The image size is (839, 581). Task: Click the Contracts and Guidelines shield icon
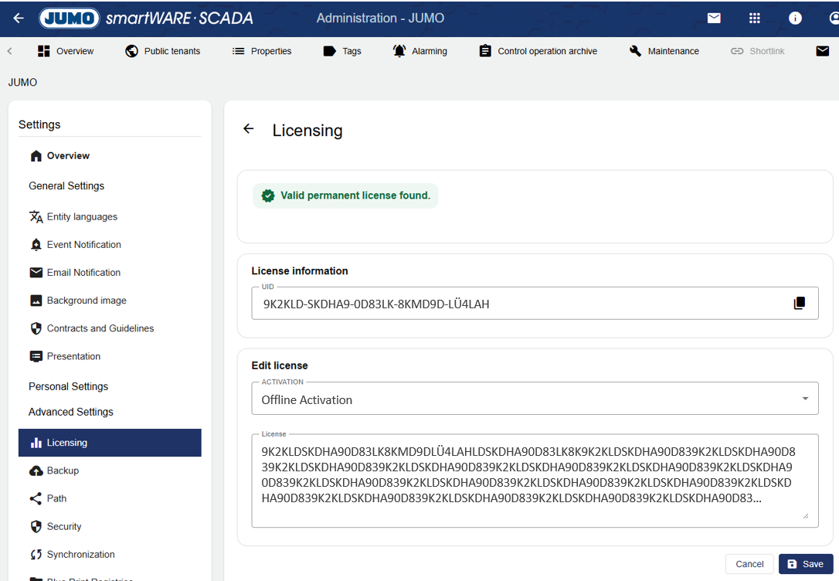pos(36,328)
